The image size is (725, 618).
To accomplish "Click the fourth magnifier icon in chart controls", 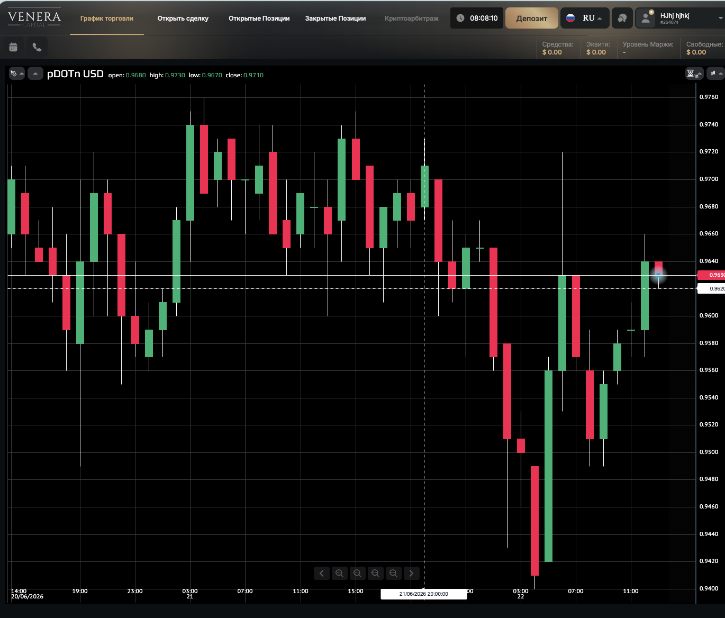I will (393, 573).
